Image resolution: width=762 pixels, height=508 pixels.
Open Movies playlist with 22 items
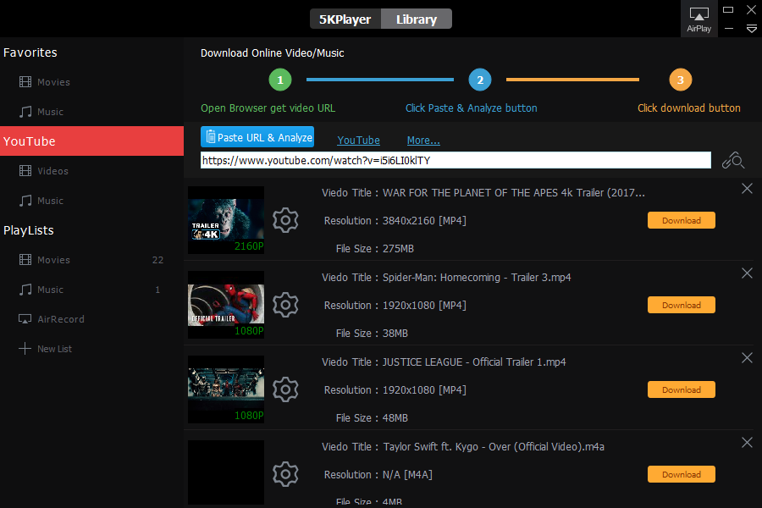(x=53, y=260)
